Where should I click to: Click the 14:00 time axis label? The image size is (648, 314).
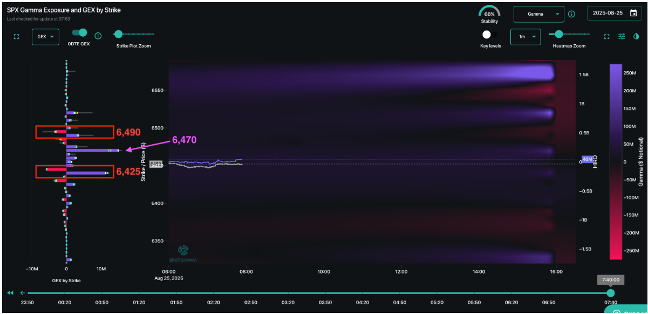tap(479, 272)
